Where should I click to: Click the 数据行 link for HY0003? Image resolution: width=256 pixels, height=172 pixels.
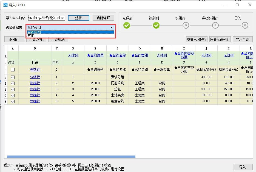click(35, 95)
